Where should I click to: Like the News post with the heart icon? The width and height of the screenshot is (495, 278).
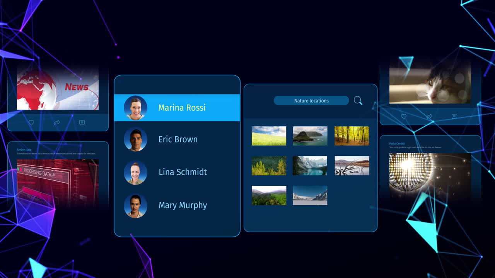pyautogui.click(x=31, y=123)
